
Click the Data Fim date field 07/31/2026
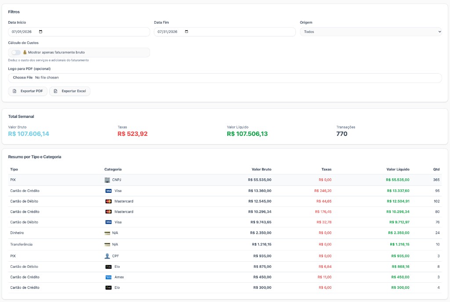point(225,32)
